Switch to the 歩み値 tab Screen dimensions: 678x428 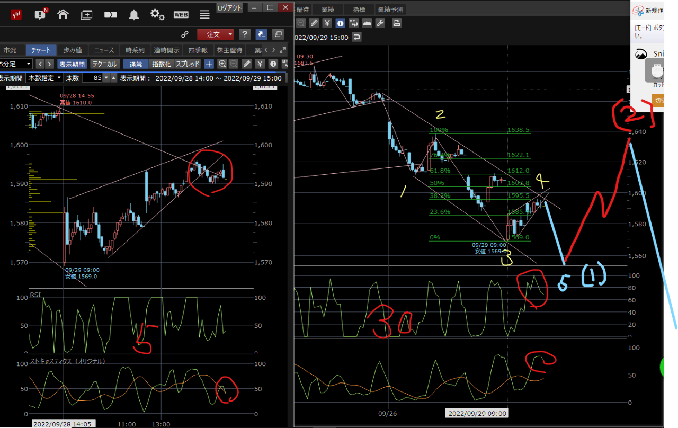point(72,50)
